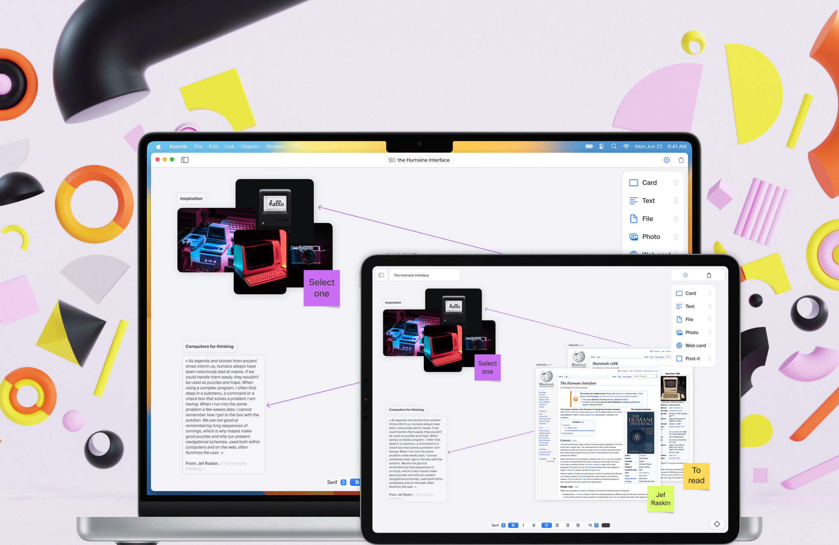Screen dimensions: 839x545
Task: Click green 'Jef Raskin' post-it on iPad
Action: 660,499
